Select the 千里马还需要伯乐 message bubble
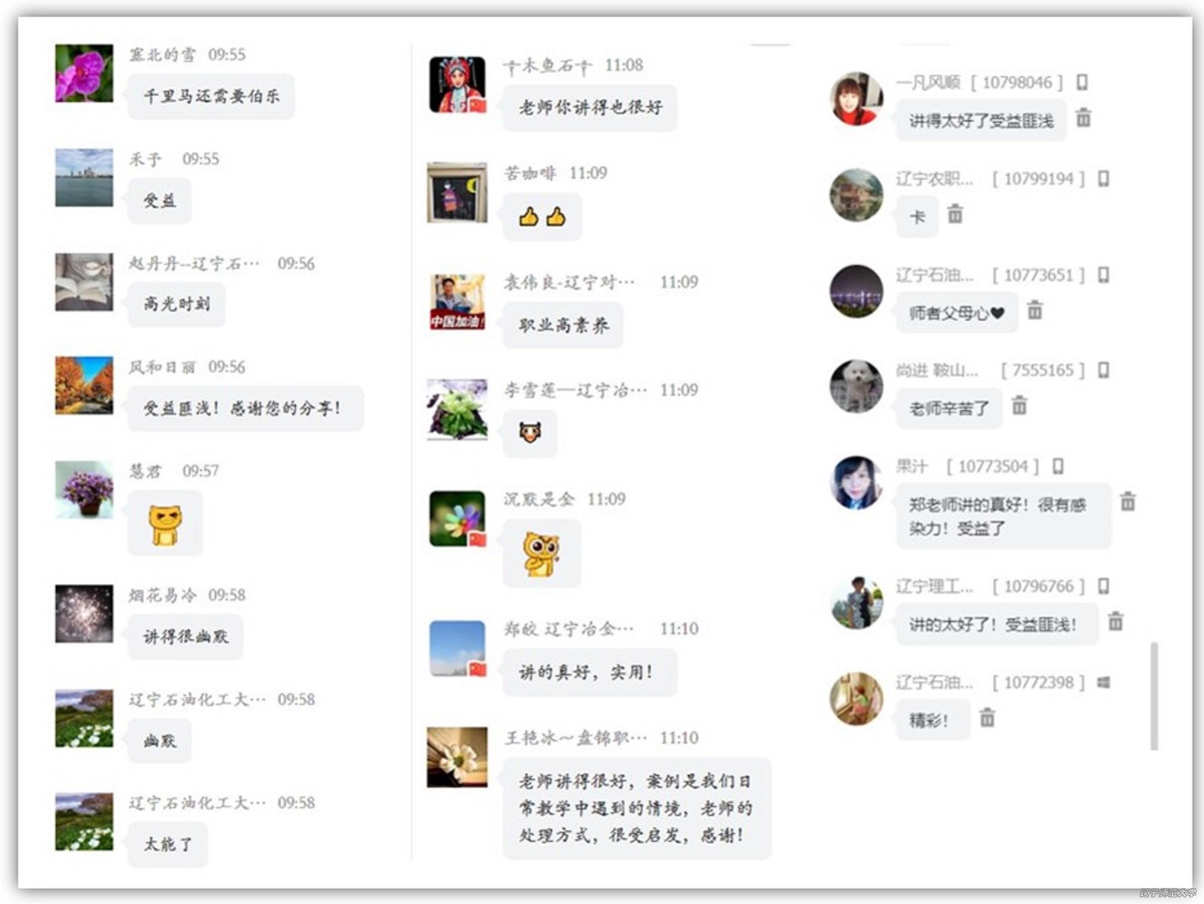 [211, 96]
